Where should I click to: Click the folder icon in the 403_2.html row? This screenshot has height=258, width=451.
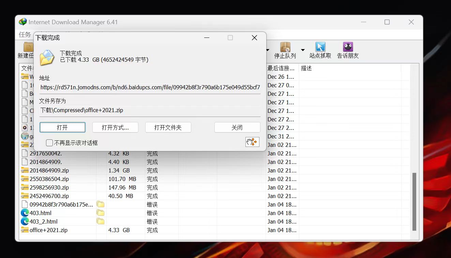tap(100, 222)
